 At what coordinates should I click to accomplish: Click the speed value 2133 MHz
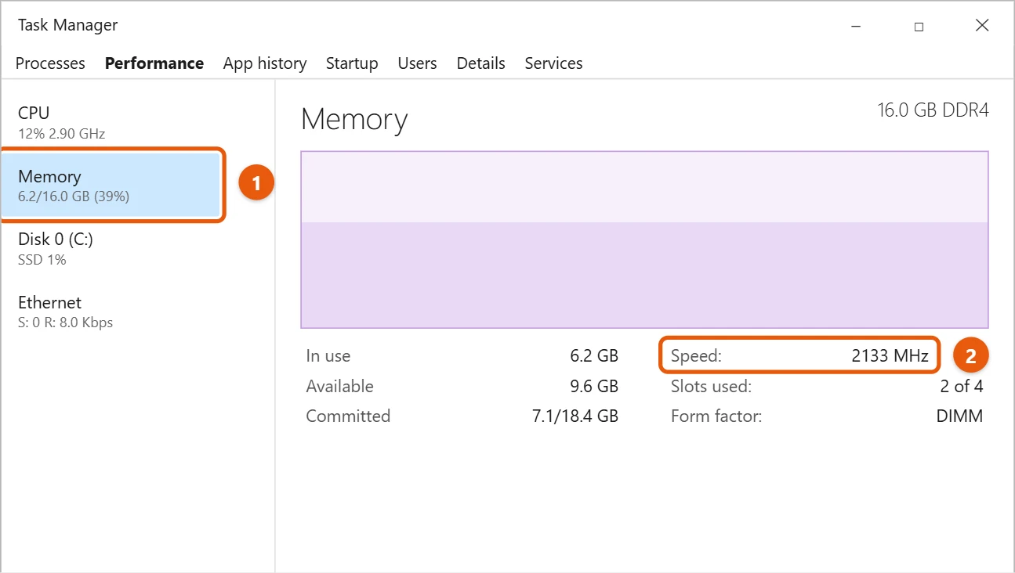coord(890,356)
